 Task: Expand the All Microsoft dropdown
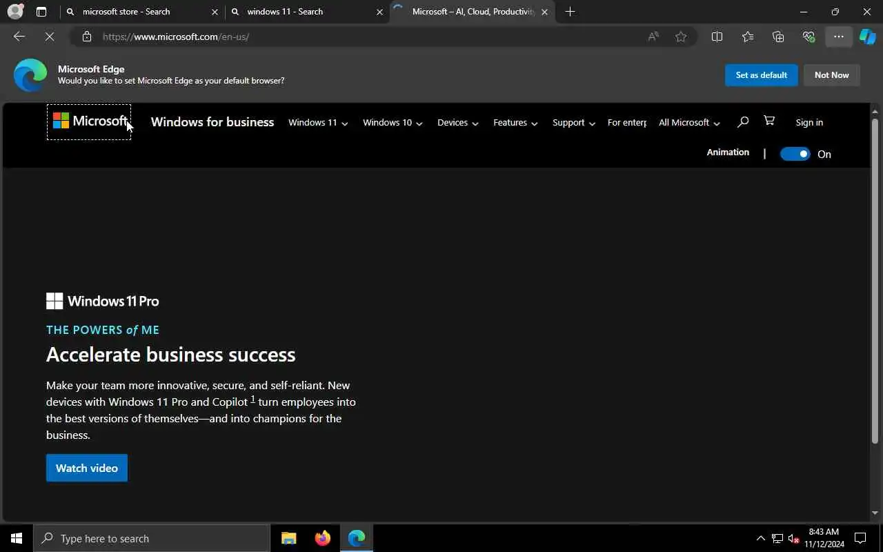689,122
